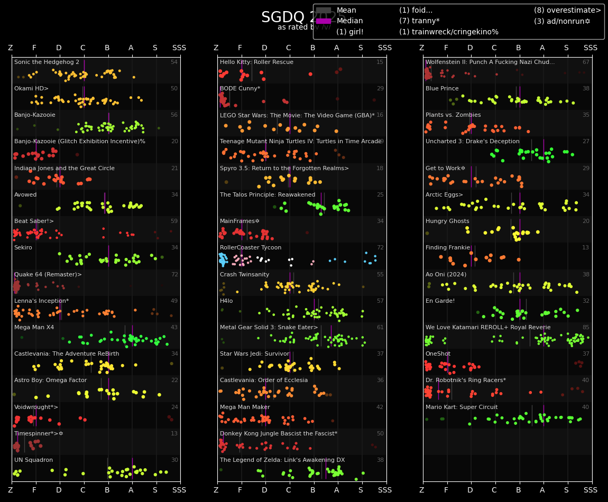Click vote count 57 beside H4lo

point(380,301)
